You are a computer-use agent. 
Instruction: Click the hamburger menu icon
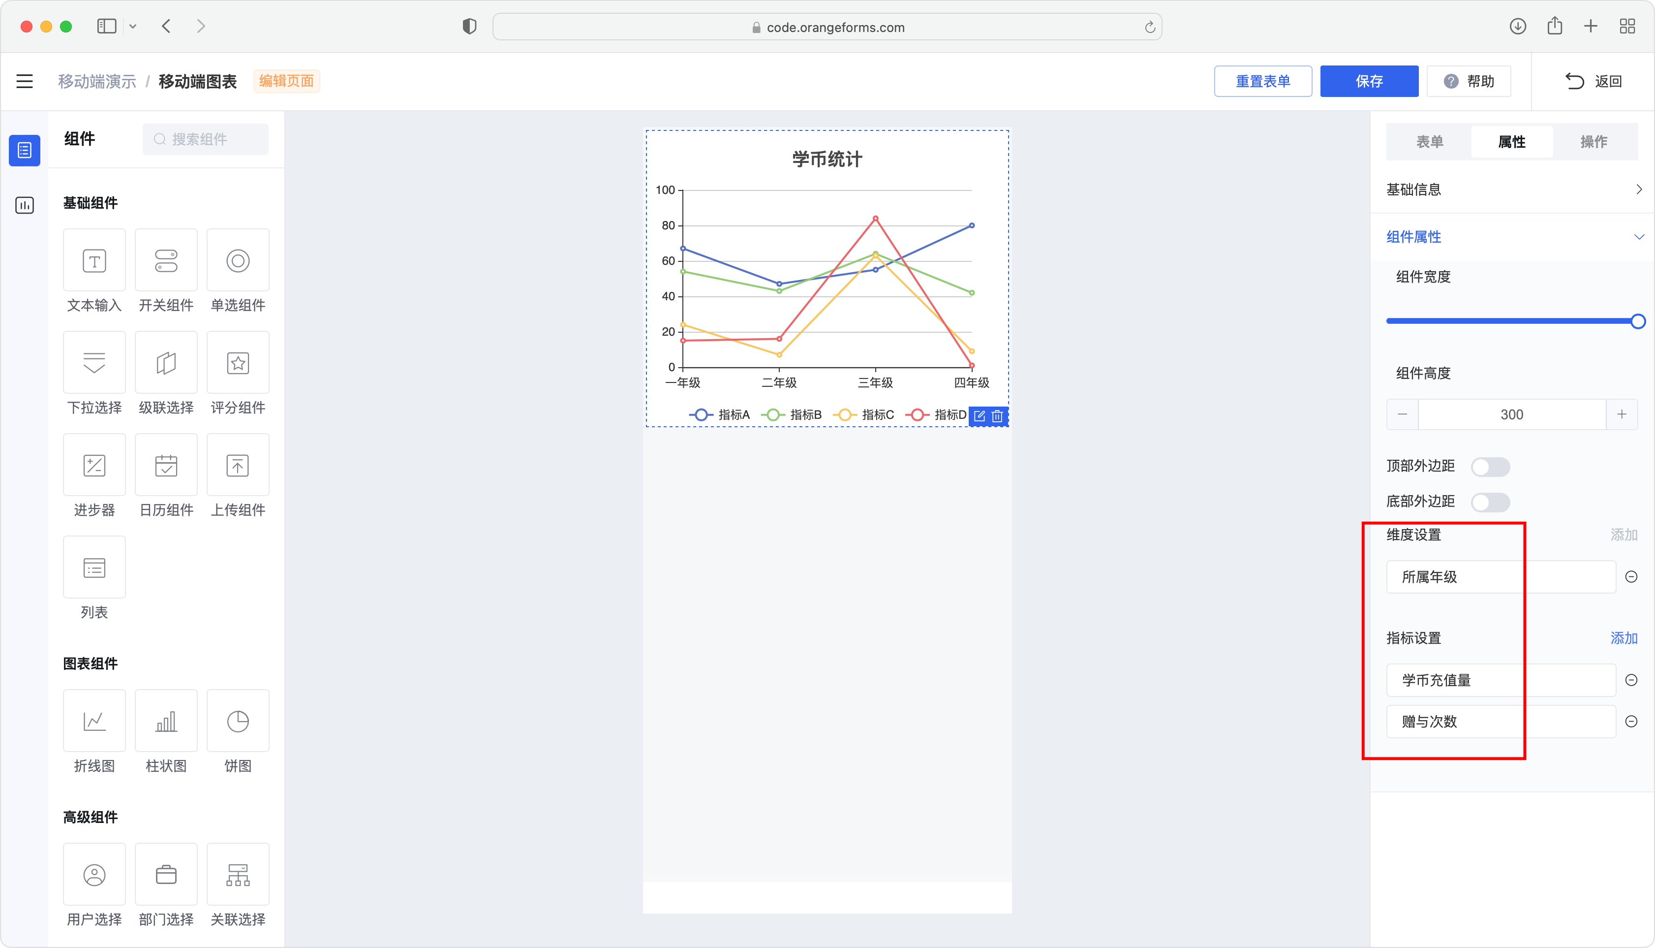coord(25,81)
